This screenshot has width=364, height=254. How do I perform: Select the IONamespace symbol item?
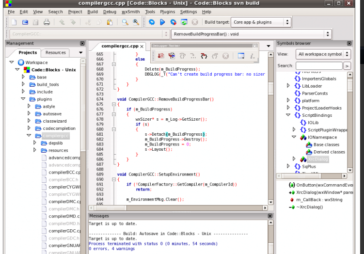point(322,137)
